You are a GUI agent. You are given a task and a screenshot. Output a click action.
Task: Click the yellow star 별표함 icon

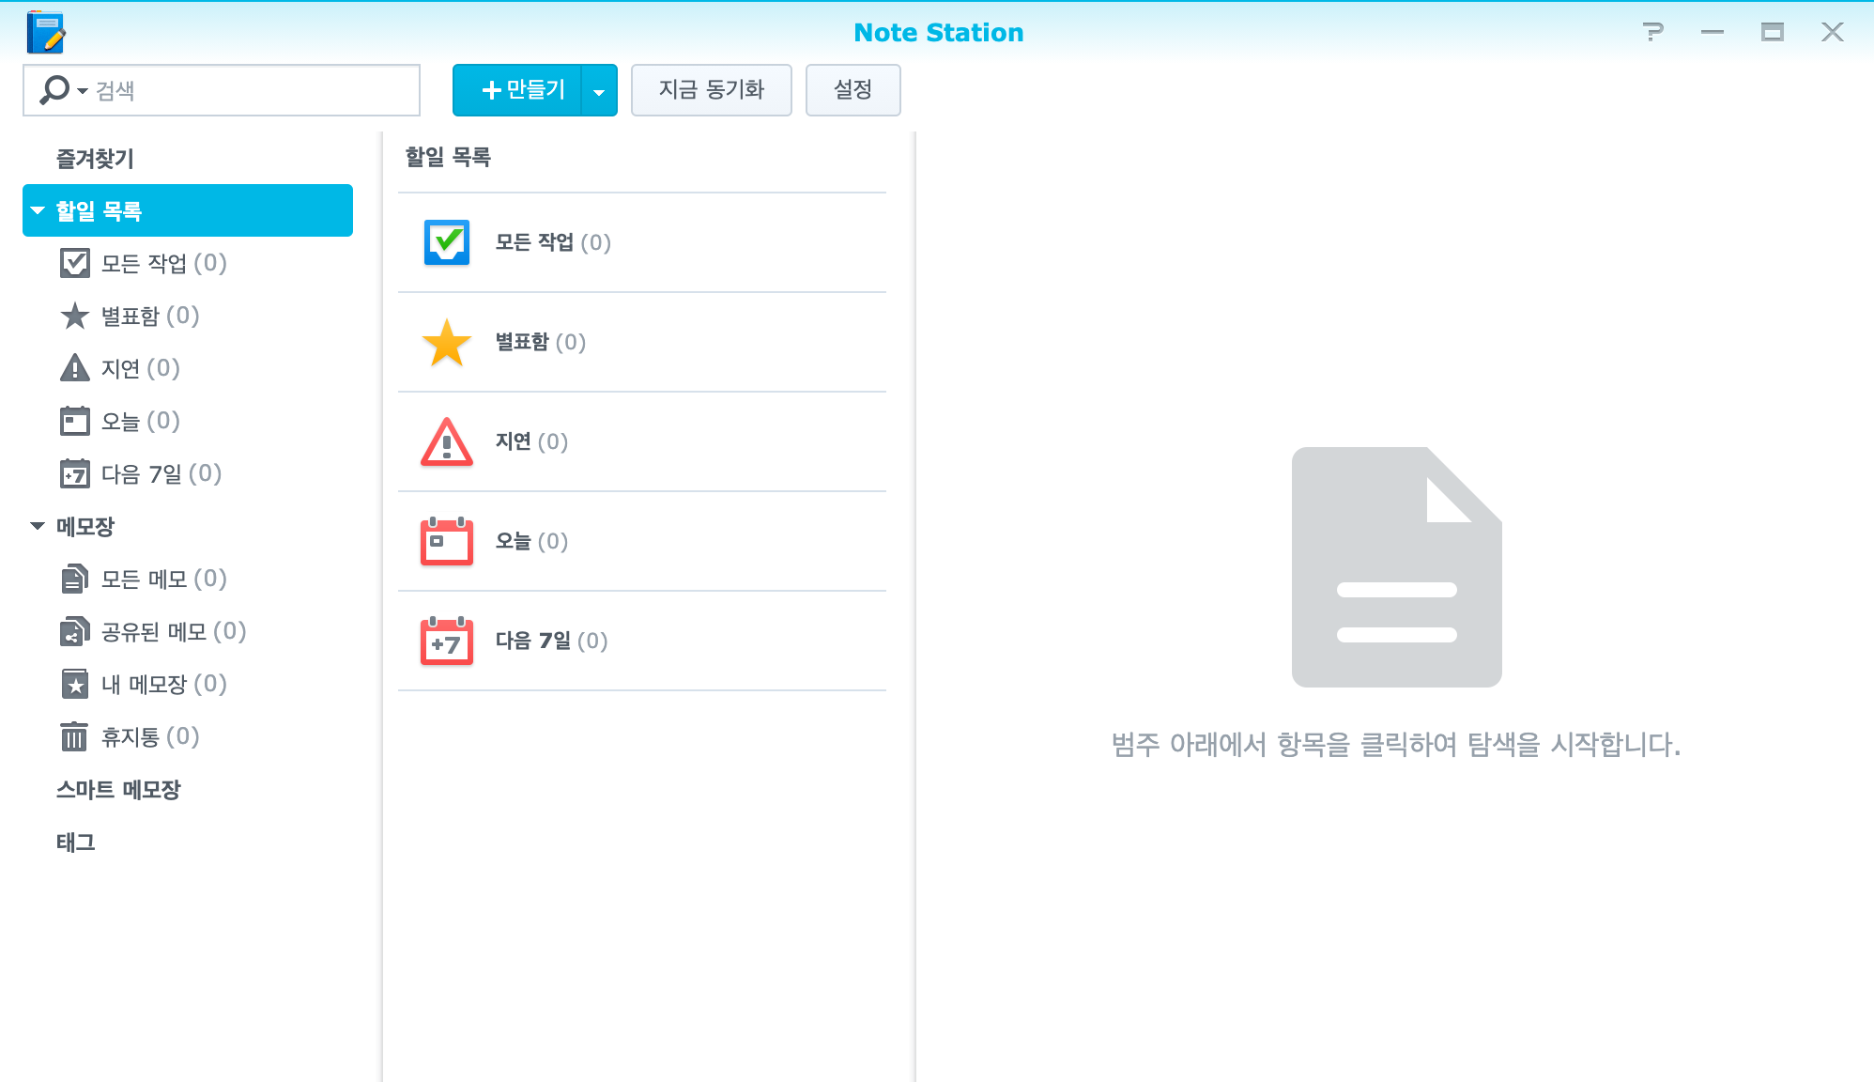447,342
